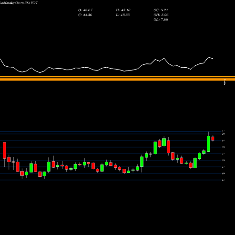Click the "Monthly Charts USA" chart title

click(x=17, y=3)
